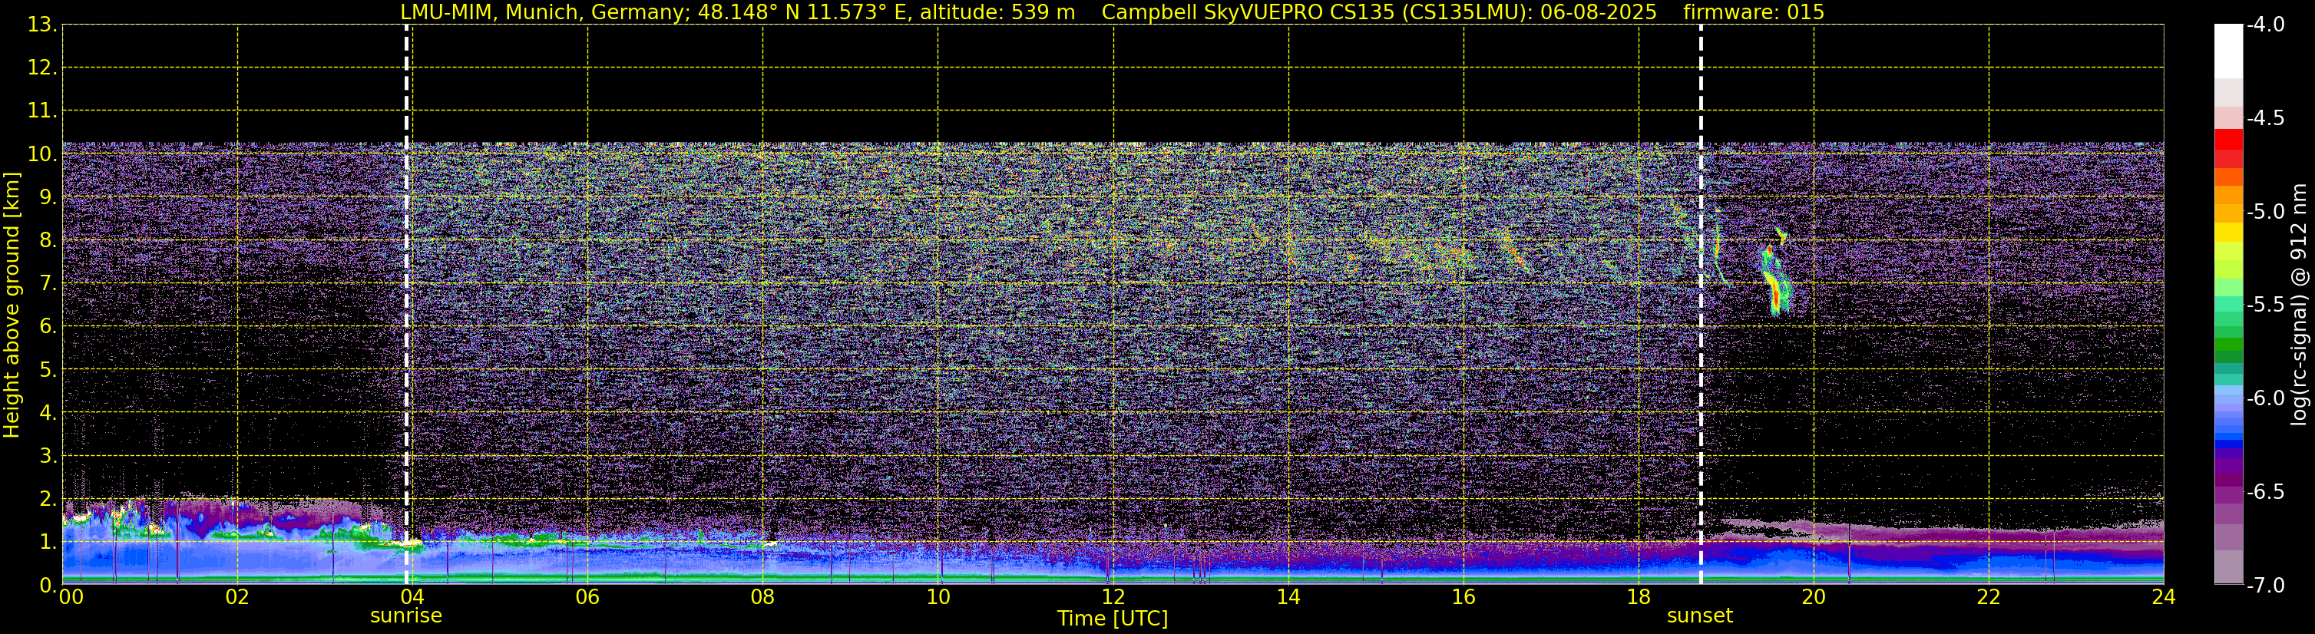
Task: Click the time-axis tick label "02"
Action: (237, 598)
